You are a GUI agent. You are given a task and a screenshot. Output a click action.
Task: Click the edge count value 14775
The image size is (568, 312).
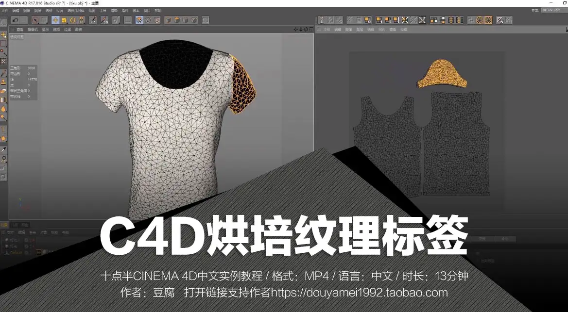(x=32, y=79)
